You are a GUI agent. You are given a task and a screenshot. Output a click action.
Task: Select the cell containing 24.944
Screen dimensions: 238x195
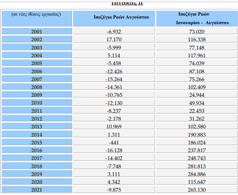pyautogui.click(x=197, y=95)
